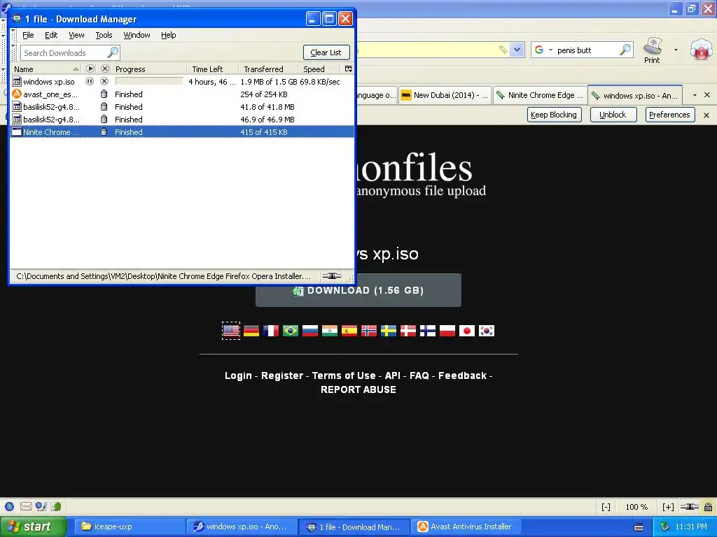The height and width of the screenshot is (537, 717).
Task: Select the South Korean flag language
Action: [487, 331]
